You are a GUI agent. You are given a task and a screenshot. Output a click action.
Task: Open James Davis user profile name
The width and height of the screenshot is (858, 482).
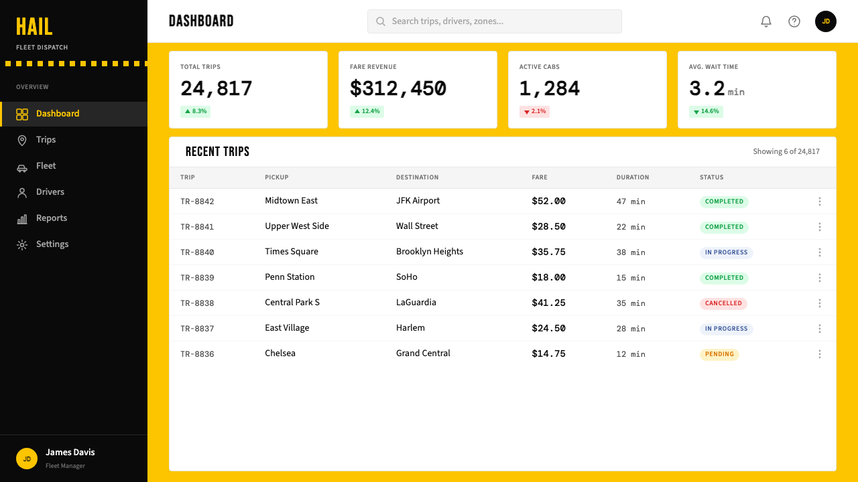click(70, 453)
